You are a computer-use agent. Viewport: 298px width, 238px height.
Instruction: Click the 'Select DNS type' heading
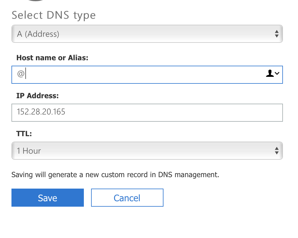(54, 15)
